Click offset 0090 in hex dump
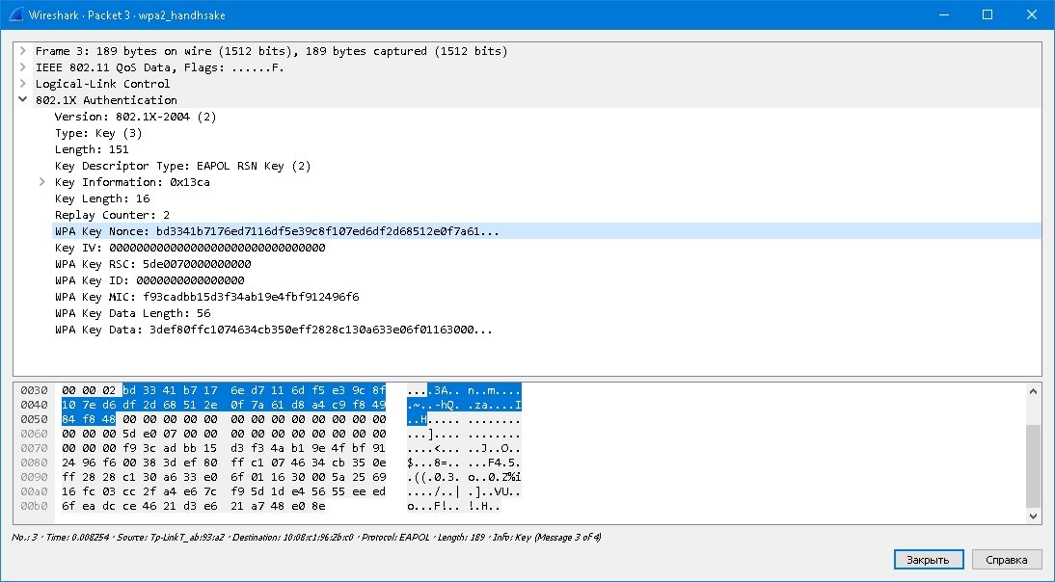 click(35, 477)
